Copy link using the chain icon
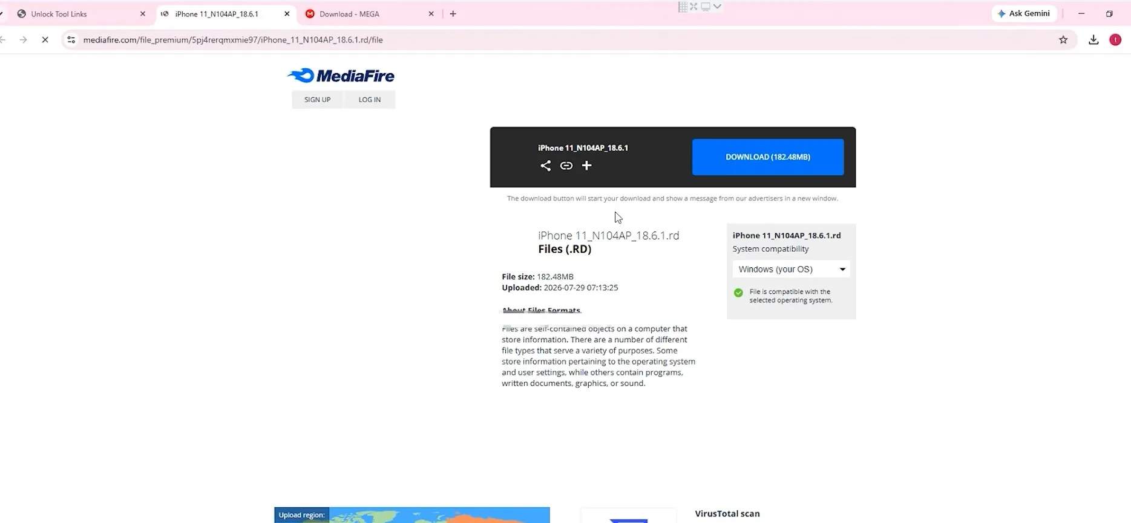Screen dimensions: 1131x523 pos(566,166)
